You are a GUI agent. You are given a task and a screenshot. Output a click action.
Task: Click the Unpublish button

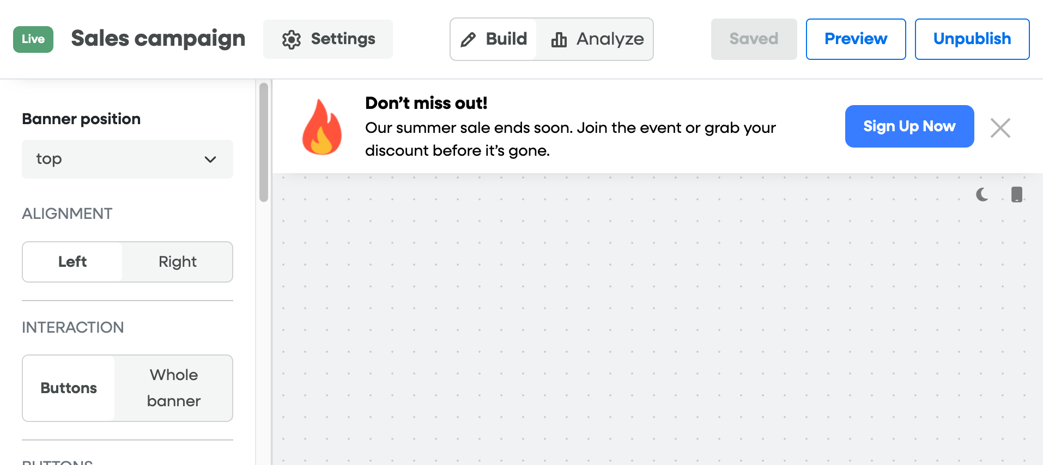click(x=972, y=39)
